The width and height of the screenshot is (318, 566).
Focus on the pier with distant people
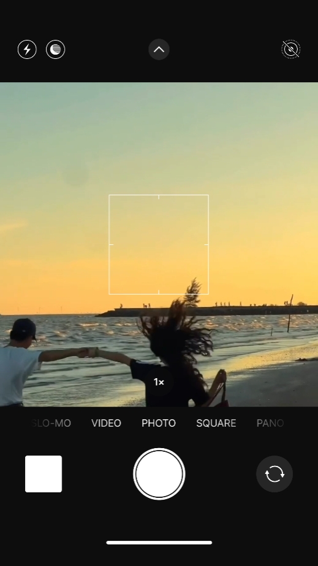coord(206,311)
